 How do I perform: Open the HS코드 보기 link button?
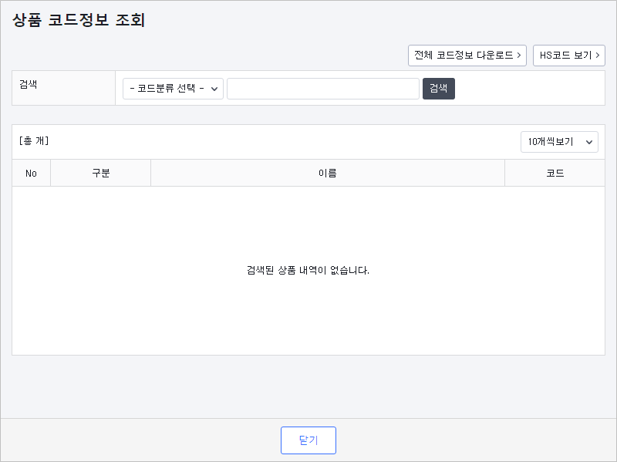(568, 56)
